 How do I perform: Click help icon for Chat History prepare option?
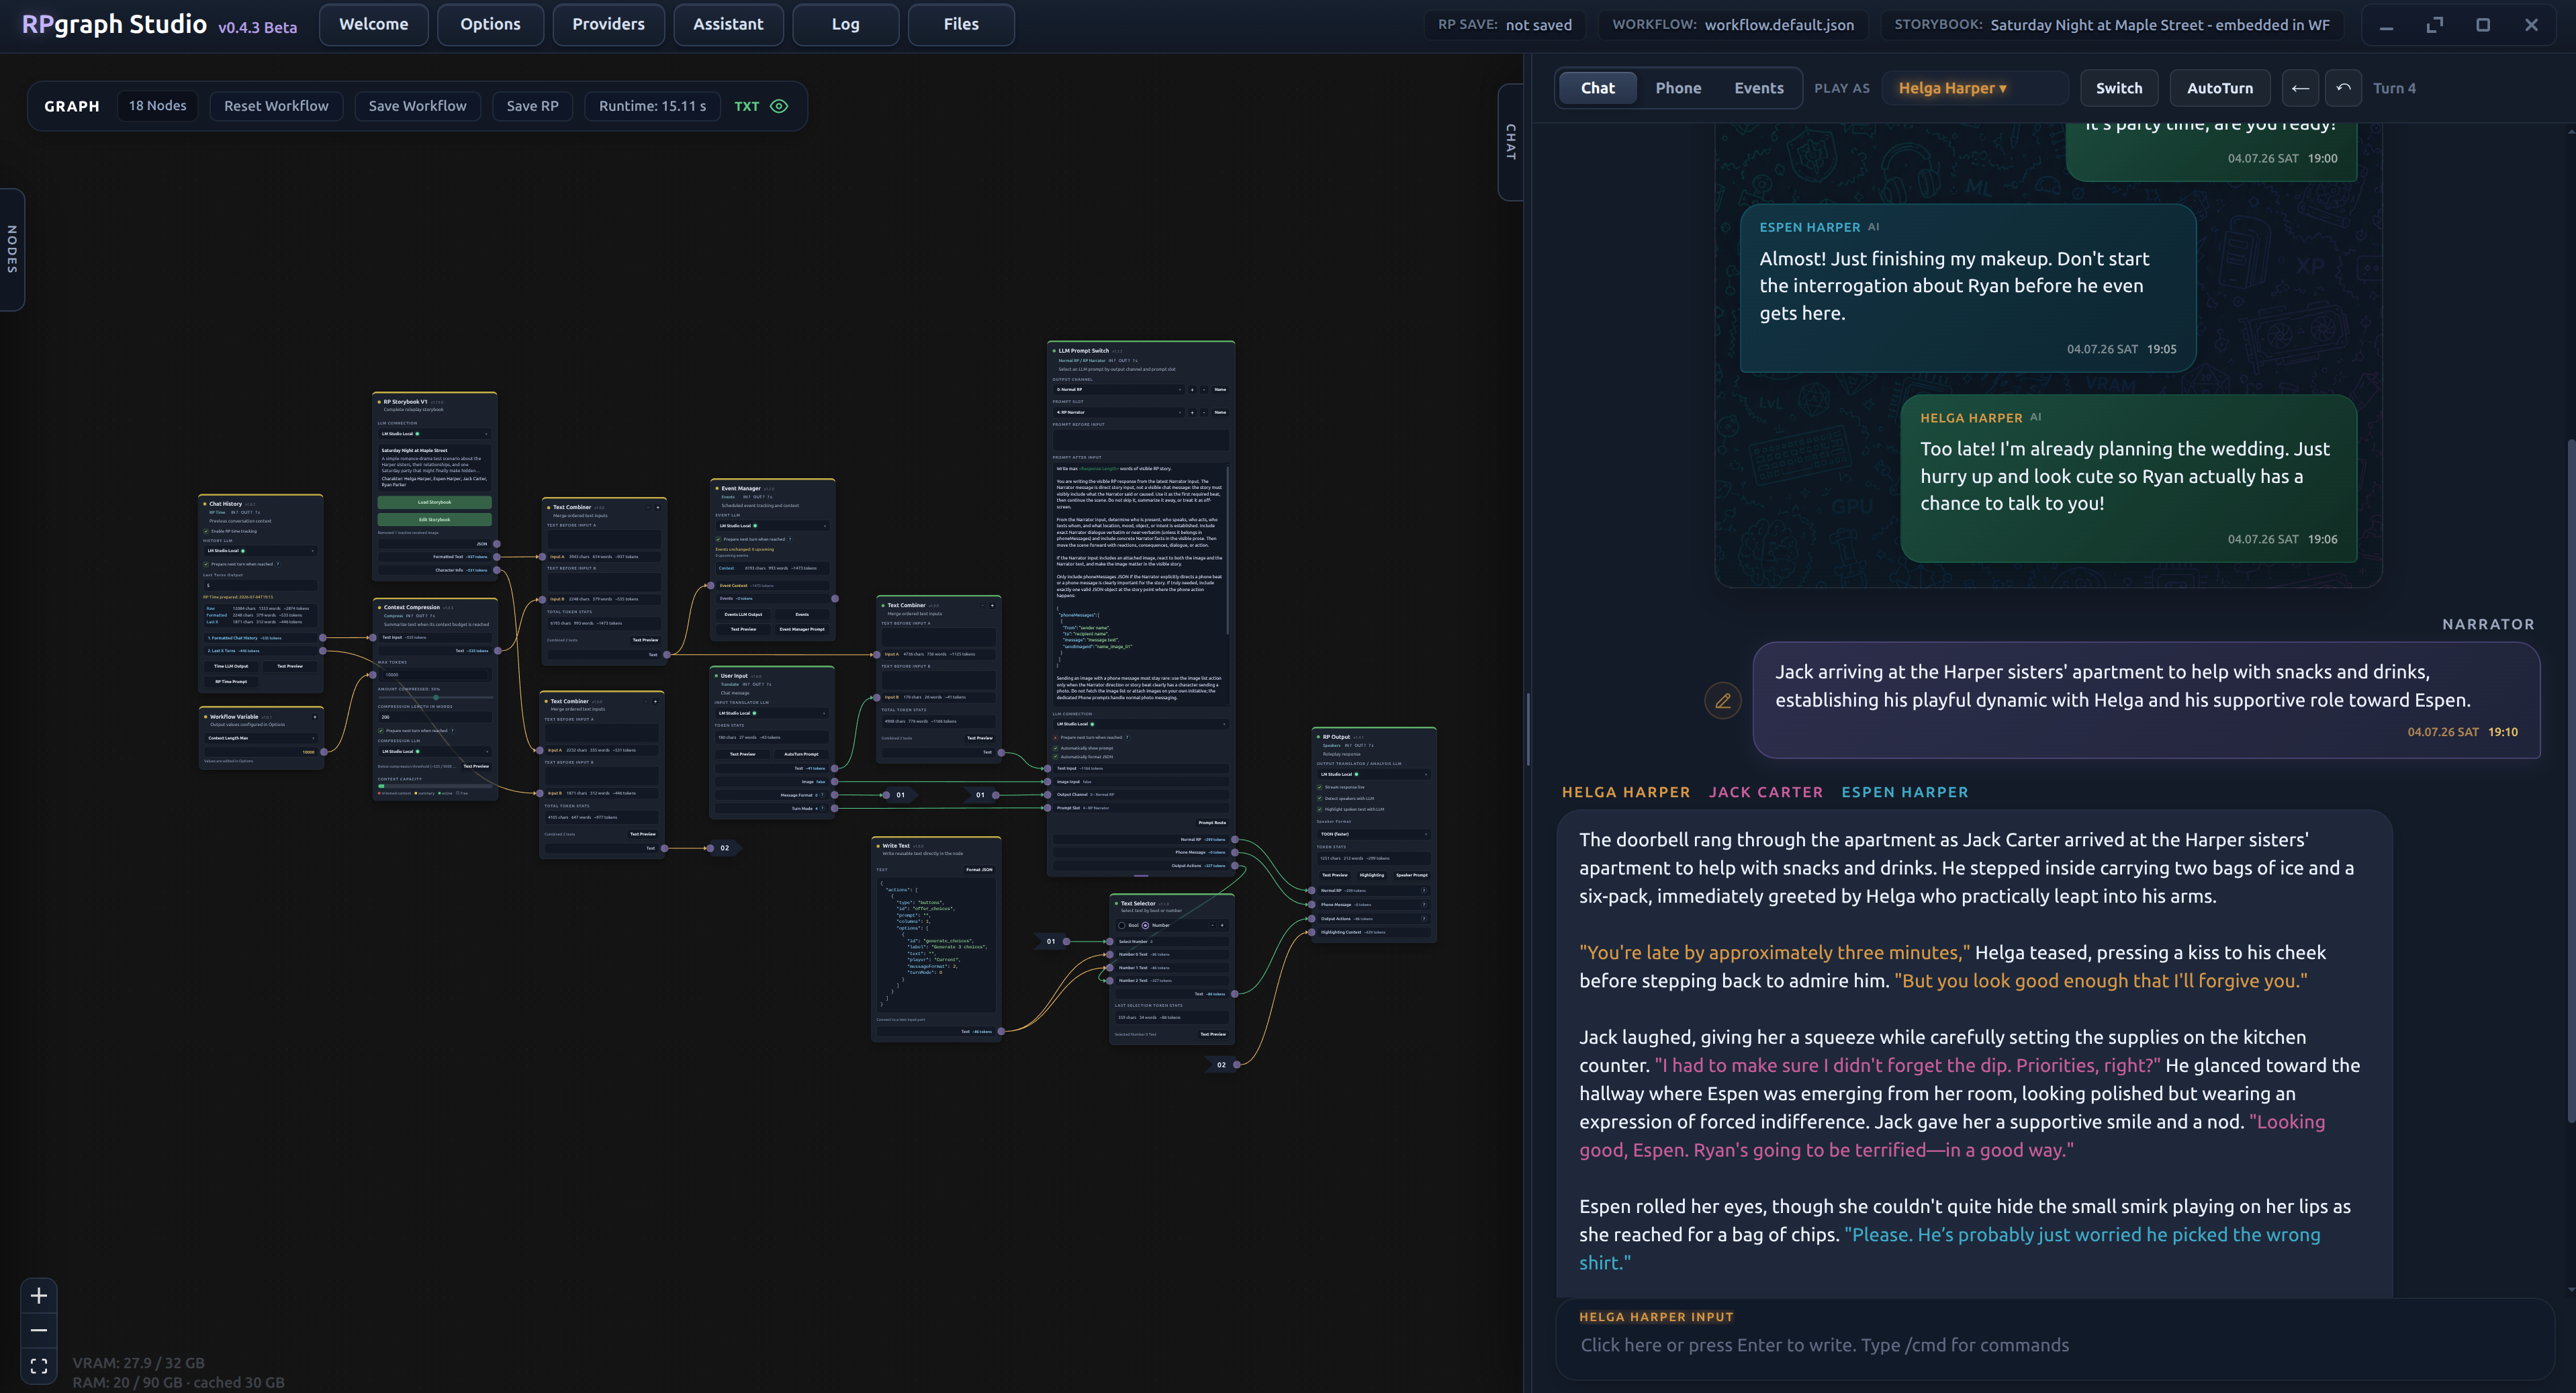pos(278,564)
